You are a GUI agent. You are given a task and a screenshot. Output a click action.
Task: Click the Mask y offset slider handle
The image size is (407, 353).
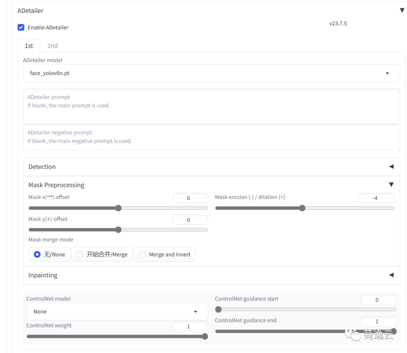pyautogui.click(x=118, y=230)
